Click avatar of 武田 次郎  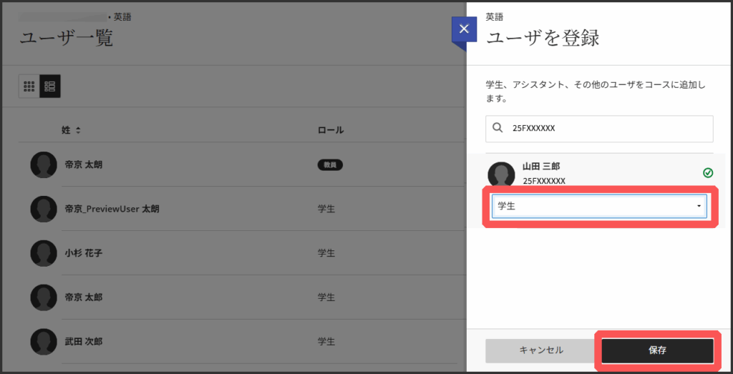pyautogui.click(x=44, y=341)
